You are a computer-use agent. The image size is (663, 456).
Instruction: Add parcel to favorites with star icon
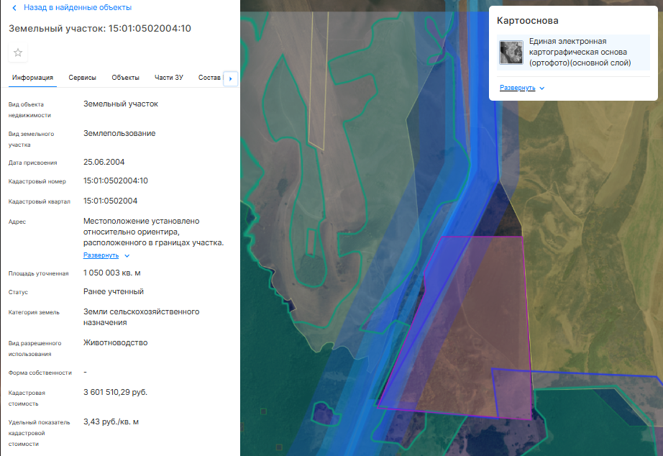18,53
